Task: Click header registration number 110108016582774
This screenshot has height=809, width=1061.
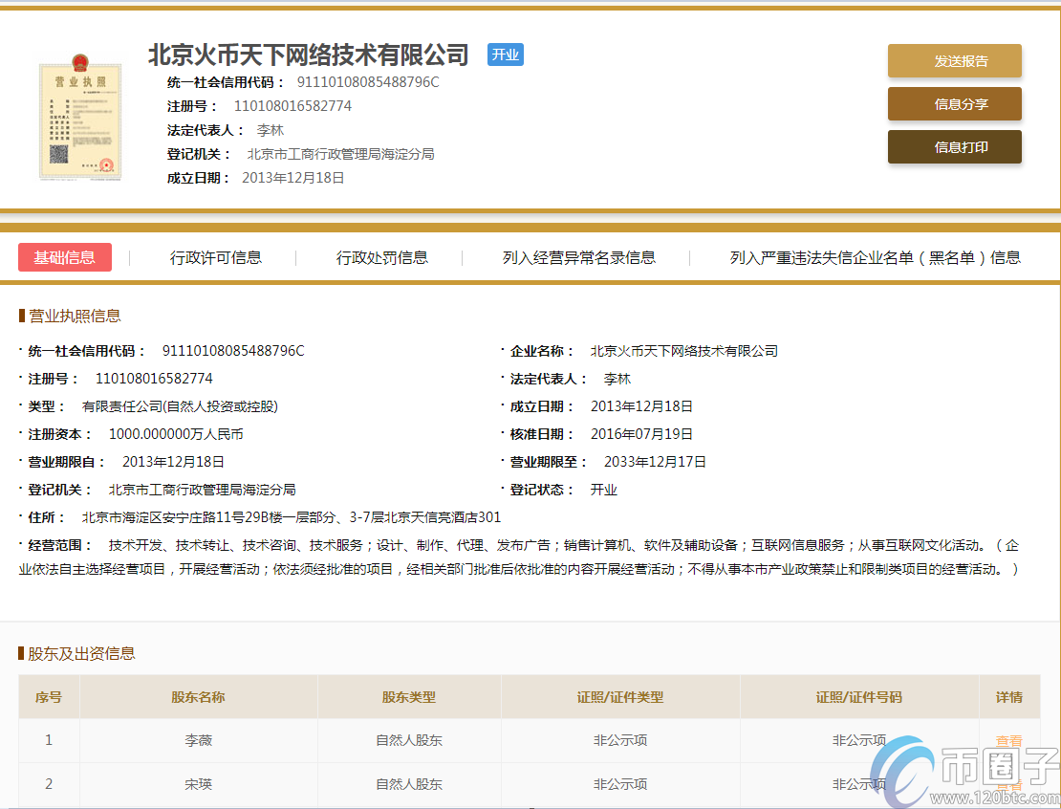Action: coord(292,105)
